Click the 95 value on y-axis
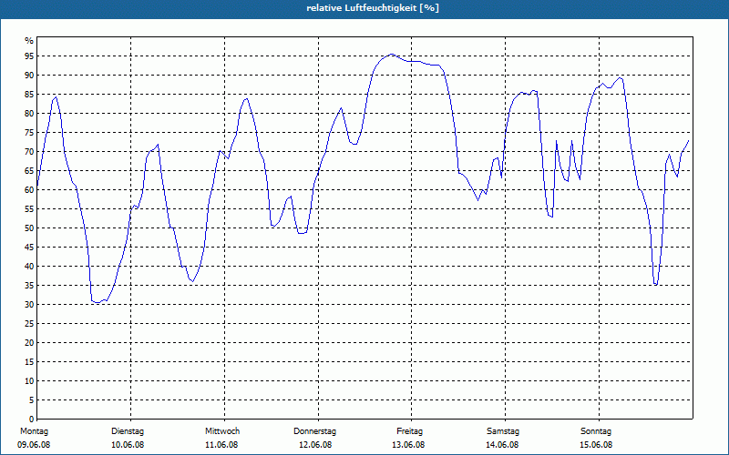This screenshot has width=729, height=455. click(x=29, y=56)
